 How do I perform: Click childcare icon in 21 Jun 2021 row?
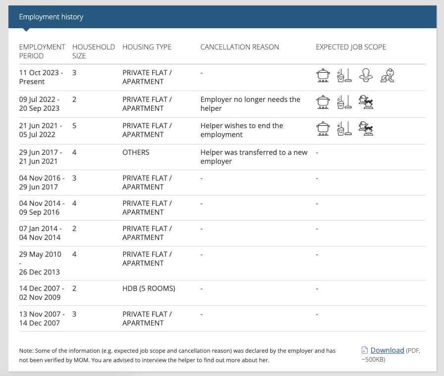(x=366, y=128)
